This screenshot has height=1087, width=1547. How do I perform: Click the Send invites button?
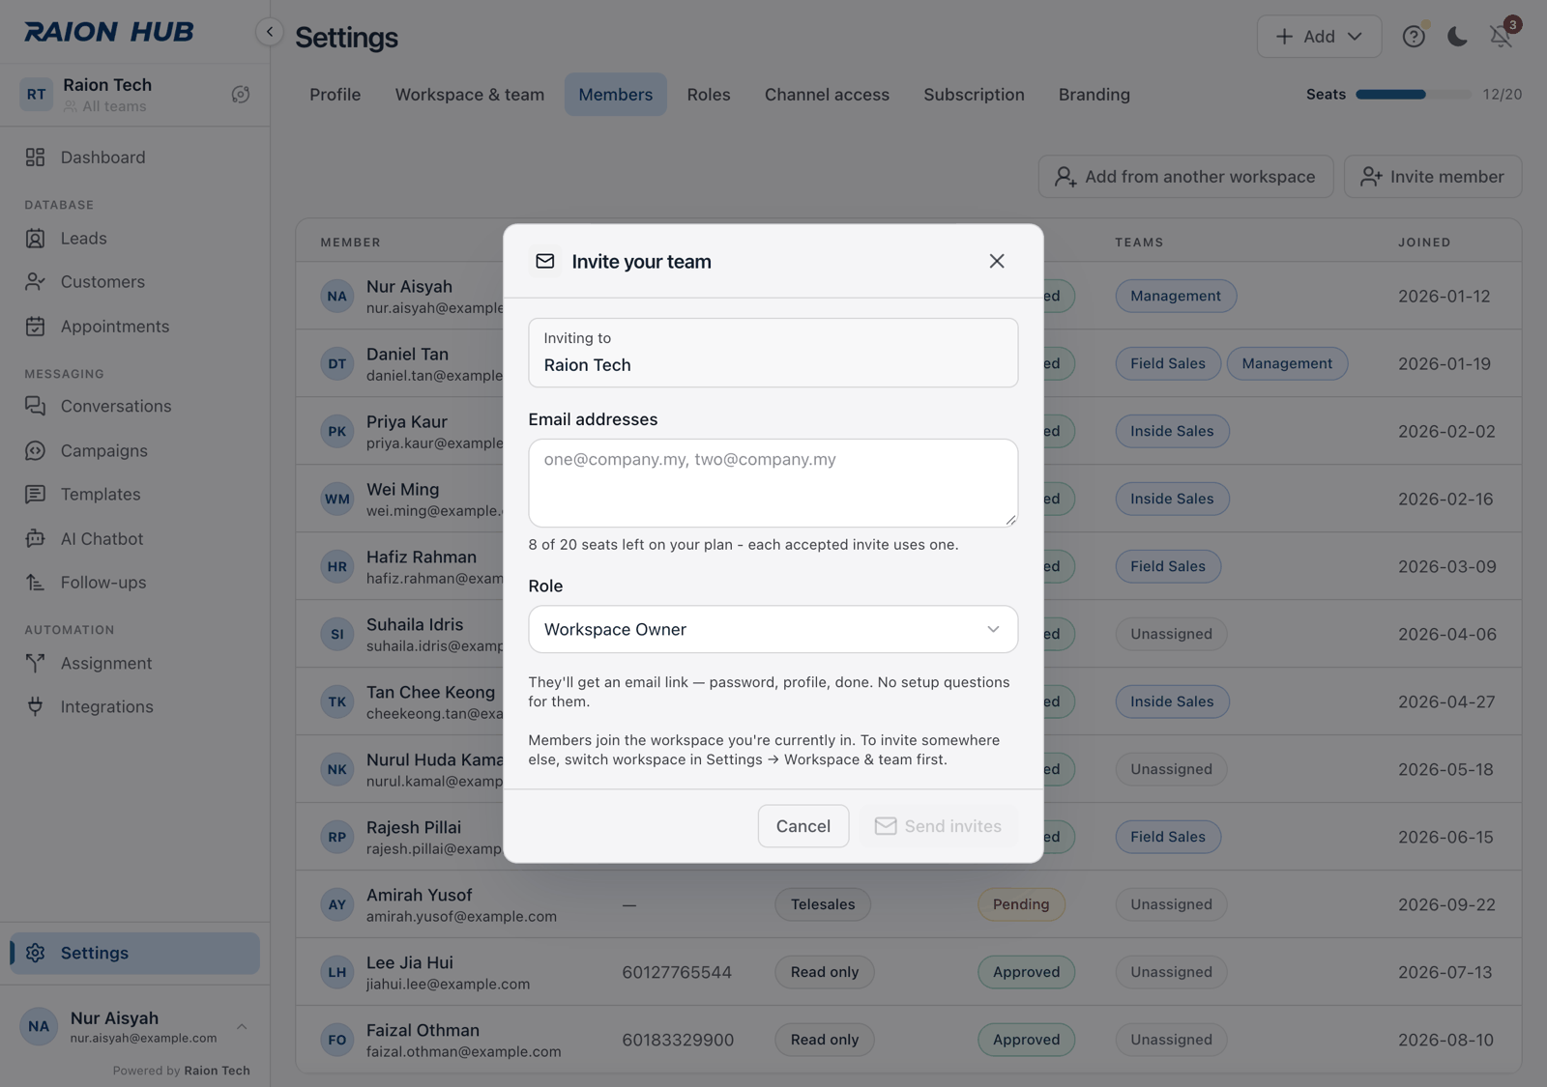pos(939,826)
